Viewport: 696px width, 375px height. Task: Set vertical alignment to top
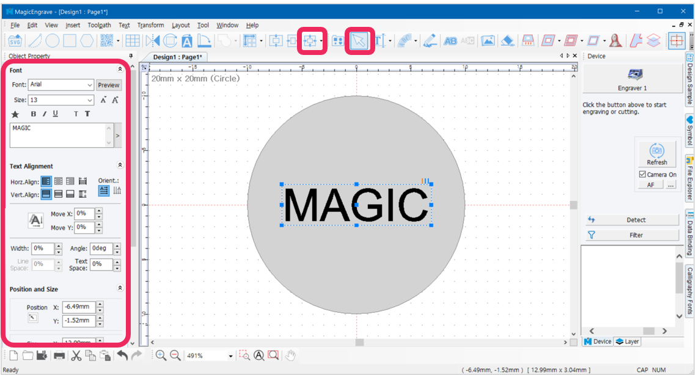point(46,194)
